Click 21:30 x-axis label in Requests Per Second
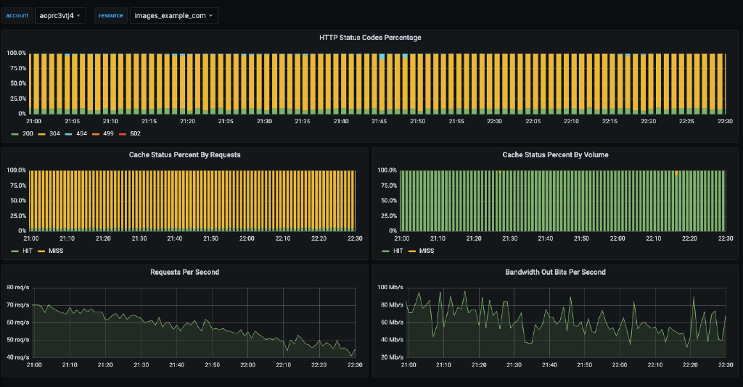This screenshot has height=387, width=743. 141,365
